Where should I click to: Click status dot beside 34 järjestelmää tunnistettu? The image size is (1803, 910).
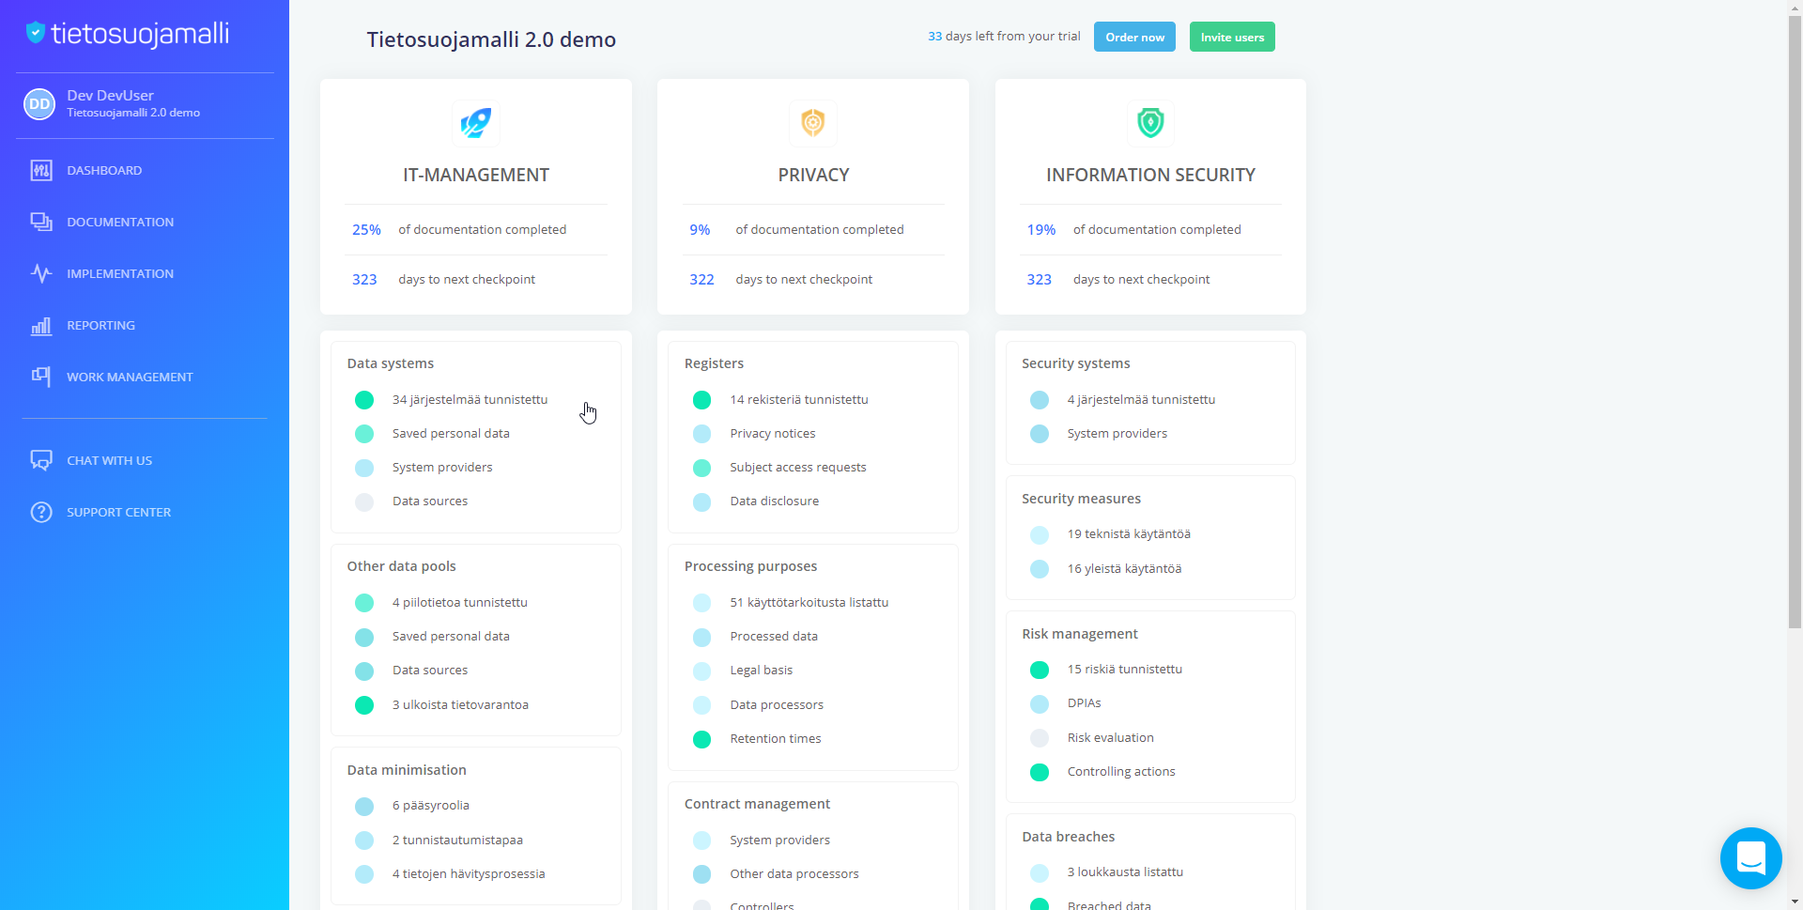[364, 400]
